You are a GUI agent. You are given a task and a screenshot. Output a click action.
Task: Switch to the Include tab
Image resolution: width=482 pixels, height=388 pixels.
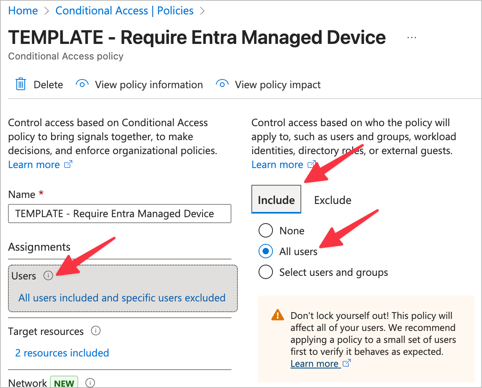pyautogui.click(x=276, y=200)
